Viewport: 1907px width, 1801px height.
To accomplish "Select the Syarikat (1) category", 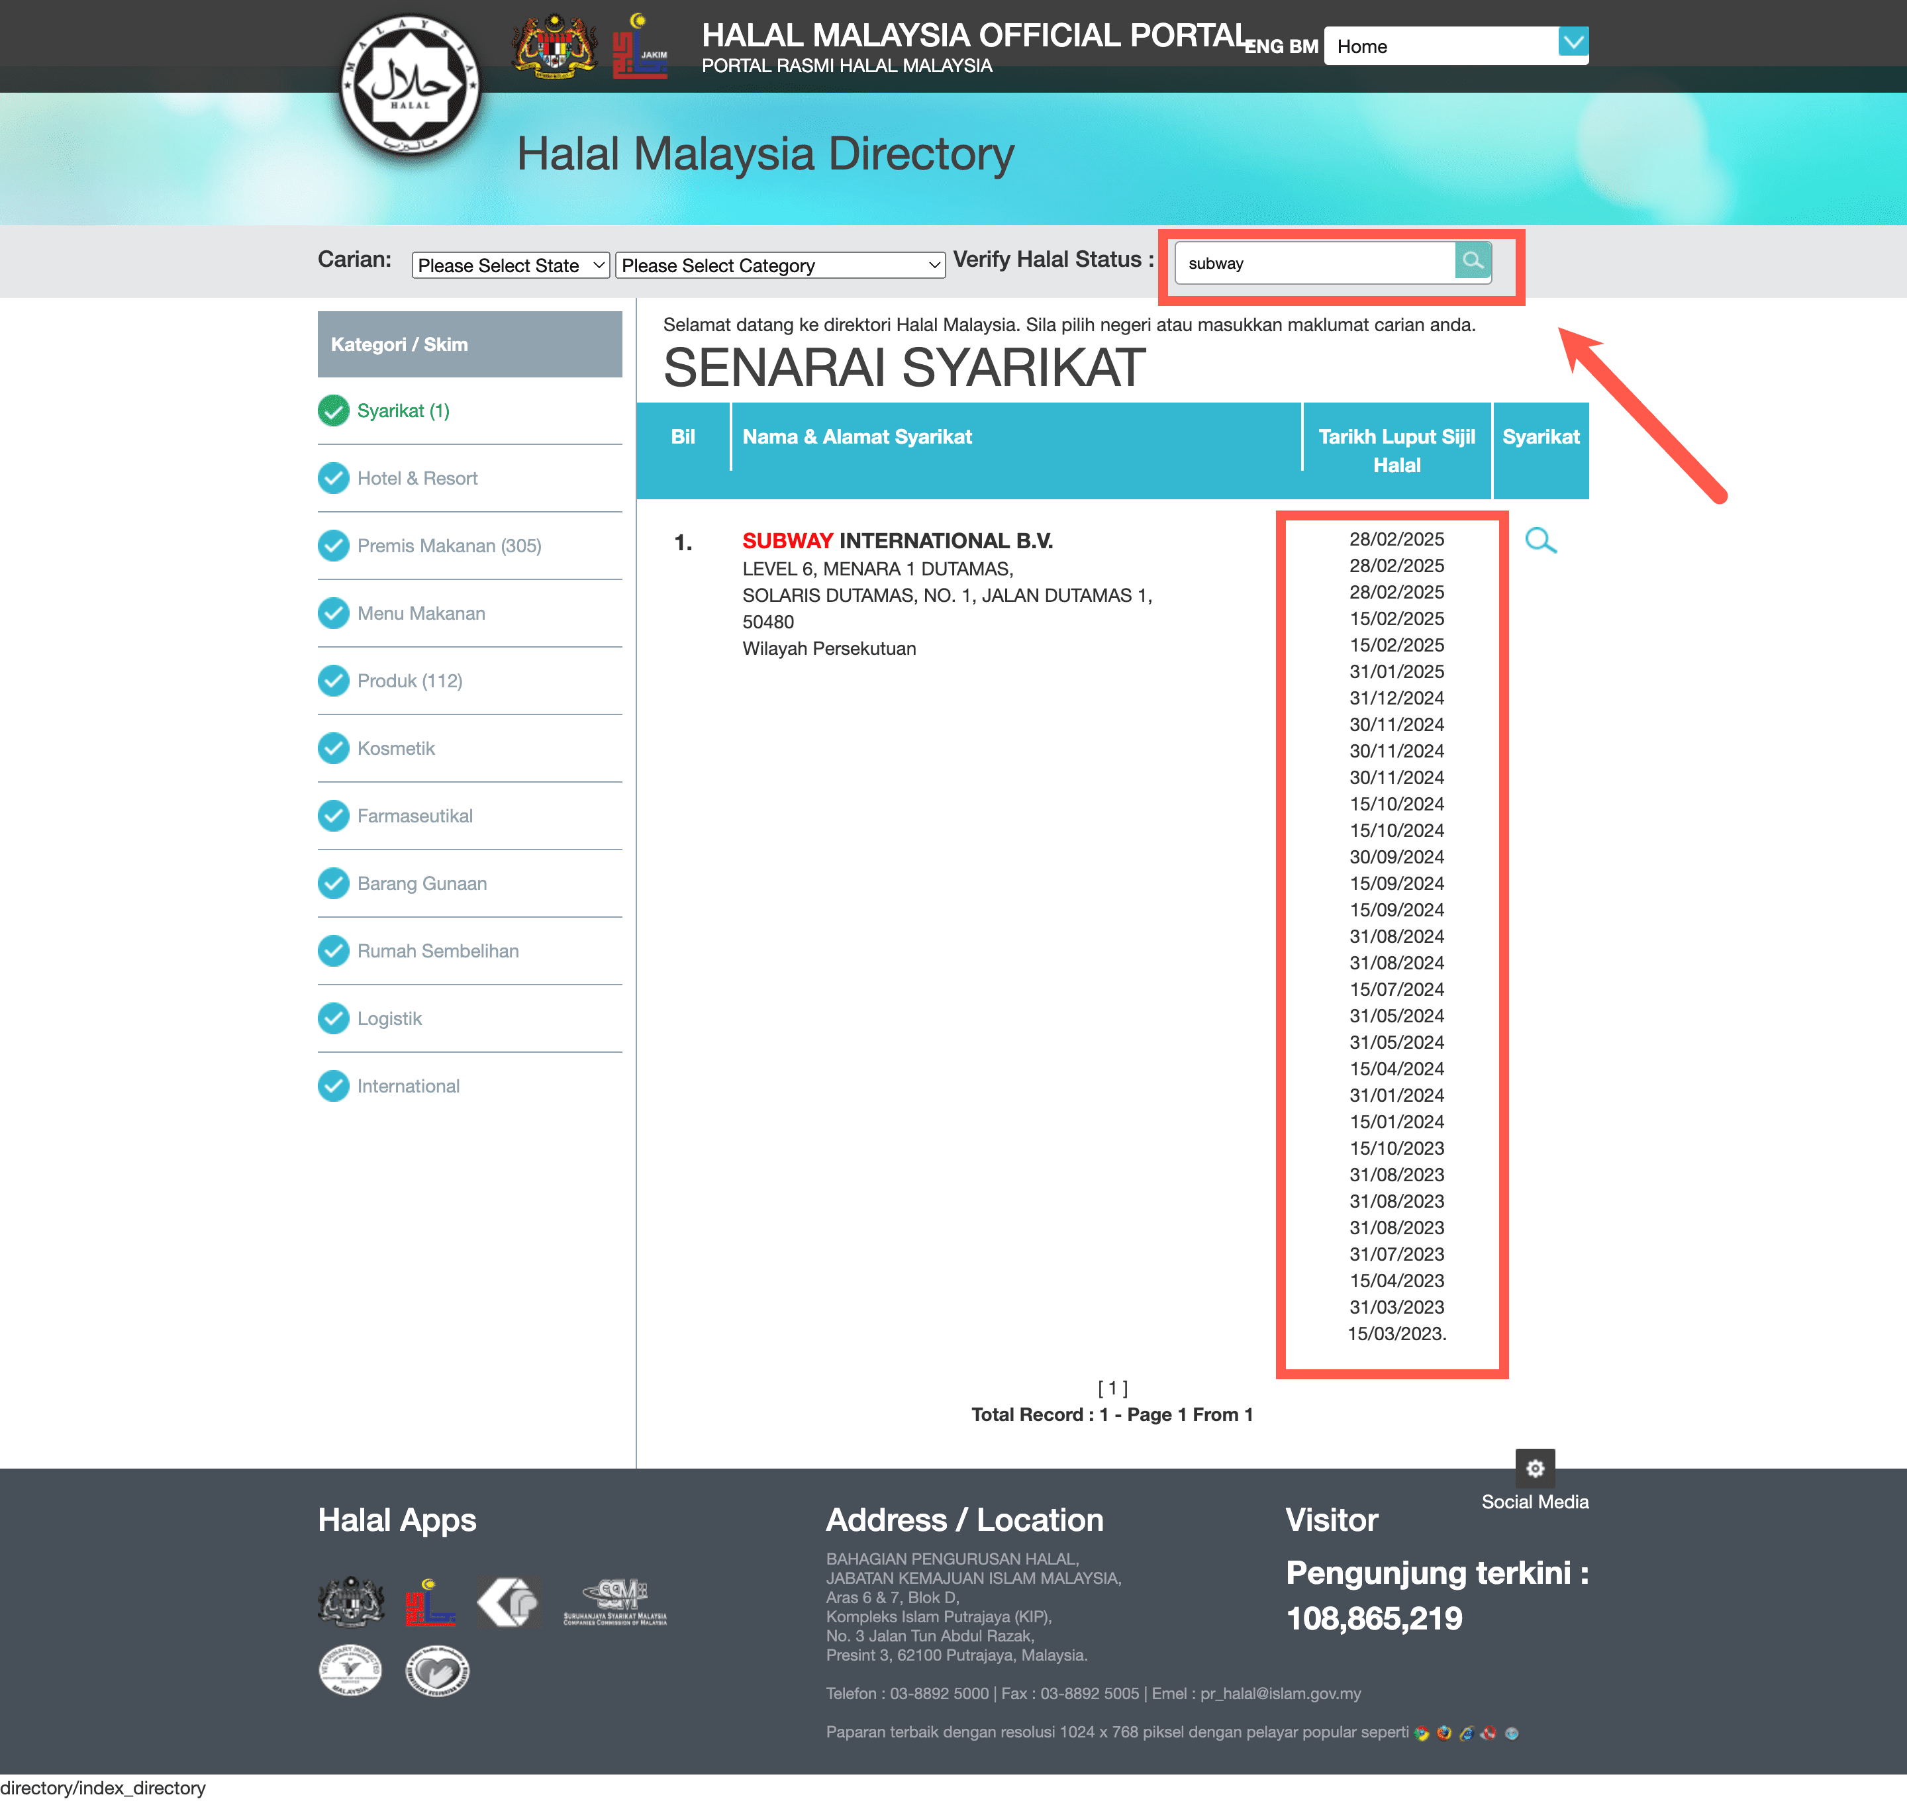I will pos(403,411).
